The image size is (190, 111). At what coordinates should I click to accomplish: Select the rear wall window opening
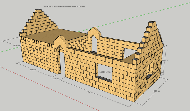(x=129, y=53)
